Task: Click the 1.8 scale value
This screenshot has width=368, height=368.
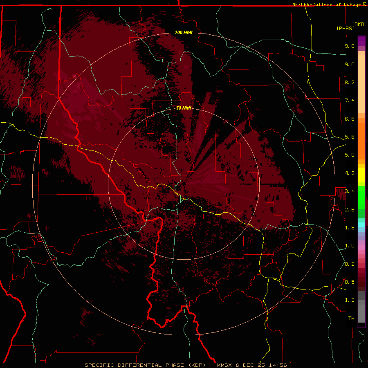Action: (350, 228)
